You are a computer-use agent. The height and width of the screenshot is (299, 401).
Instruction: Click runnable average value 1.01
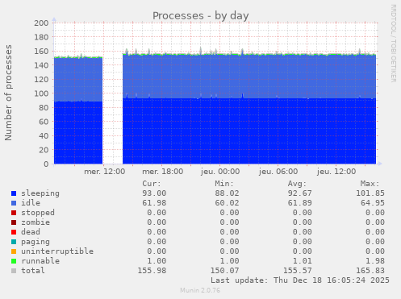[x=303, y=261]
